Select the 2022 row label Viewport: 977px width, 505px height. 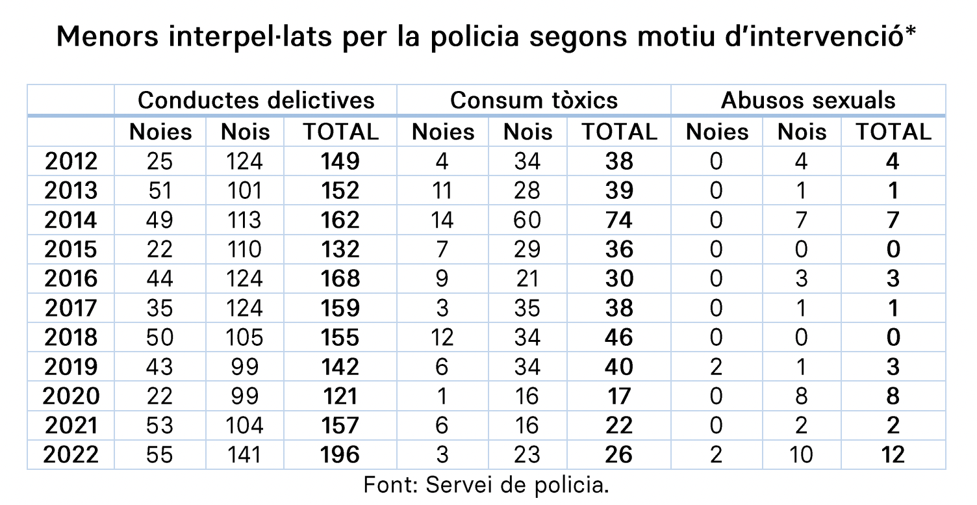click(71, 454)
